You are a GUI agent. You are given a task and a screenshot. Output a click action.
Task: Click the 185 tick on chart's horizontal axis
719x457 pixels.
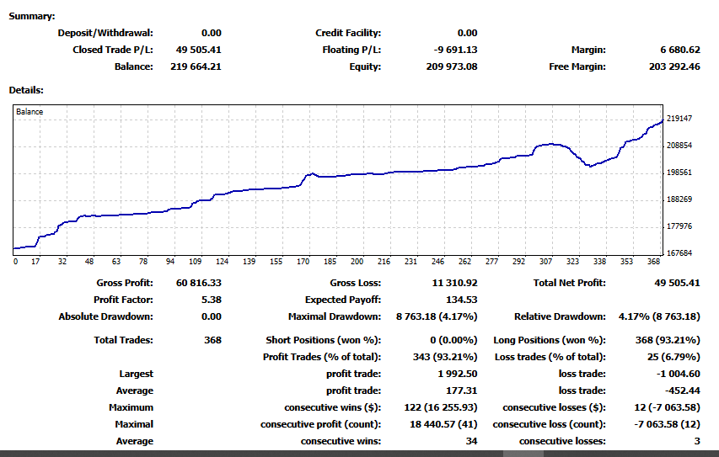(x=330, y=262)
